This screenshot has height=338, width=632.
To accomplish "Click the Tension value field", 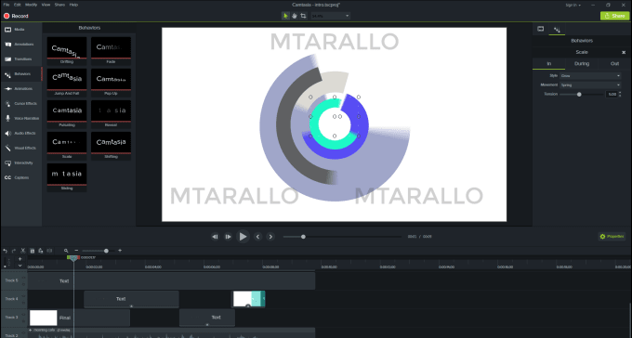I will [612, 95].
